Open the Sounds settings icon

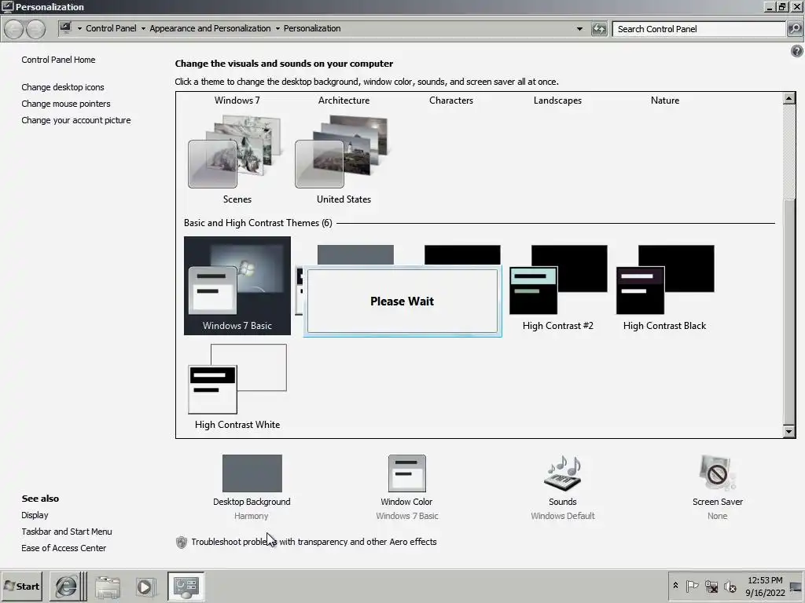coord(563,473)
